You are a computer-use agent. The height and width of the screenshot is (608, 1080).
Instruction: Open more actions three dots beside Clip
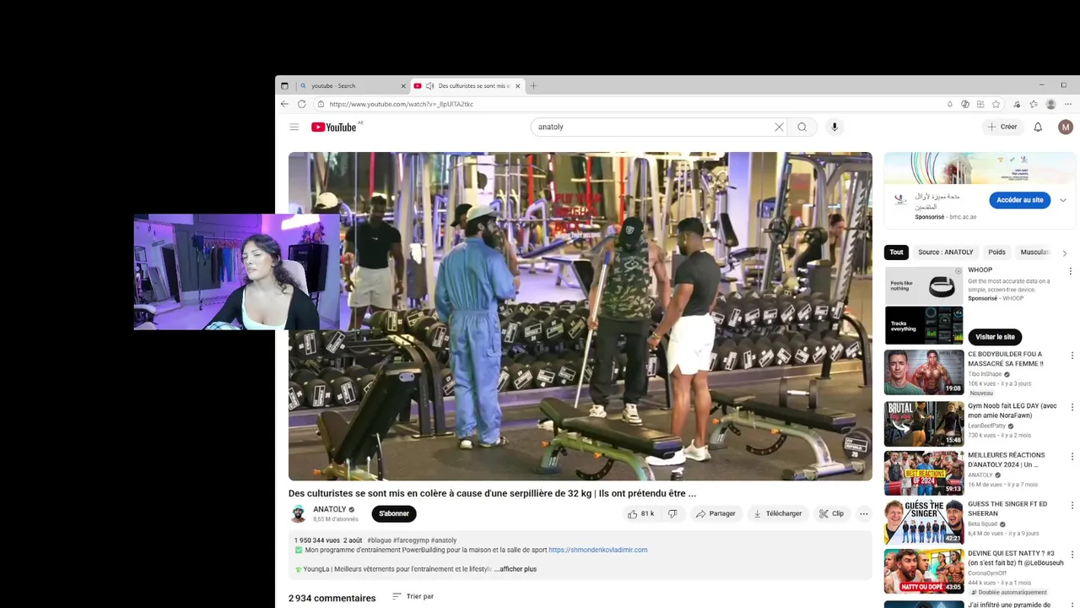(863, 513)
